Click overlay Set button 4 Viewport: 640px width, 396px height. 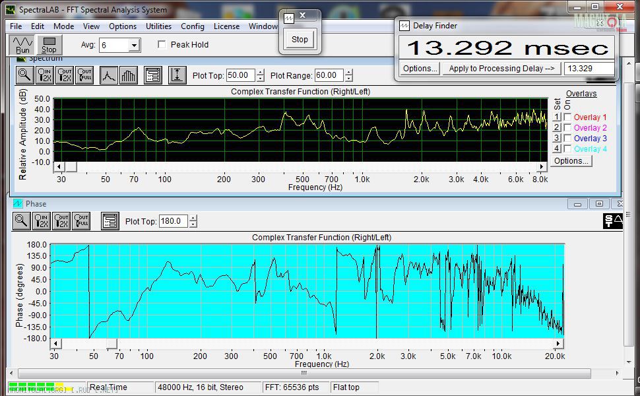click(557, 149)
